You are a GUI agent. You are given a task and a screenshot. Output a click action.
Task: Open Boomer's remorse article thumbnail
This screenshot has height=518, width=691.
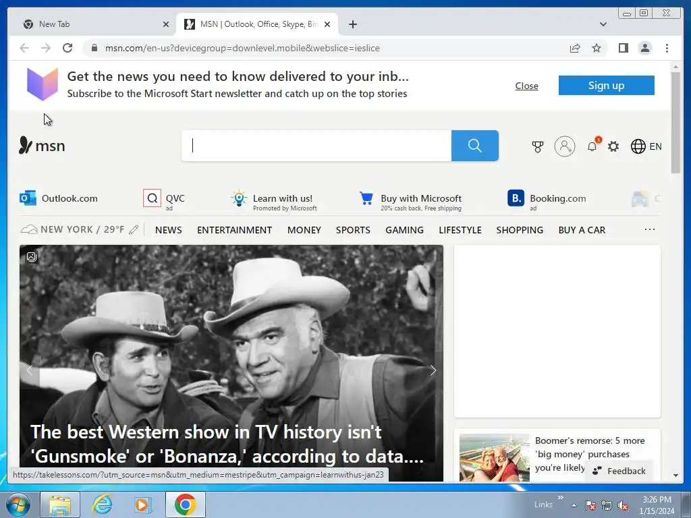tap(495, 458)
